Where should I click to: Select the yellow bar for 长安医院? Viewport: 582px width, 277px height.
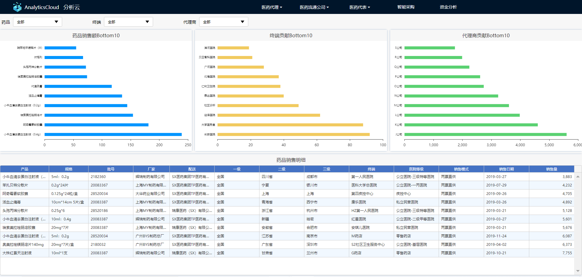click(x=293, y=134)
